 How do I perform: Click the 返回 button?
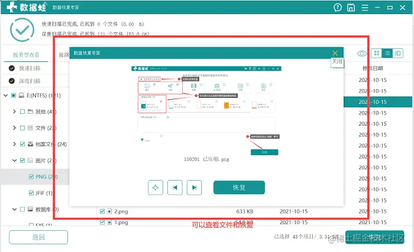tap(38, 237)
